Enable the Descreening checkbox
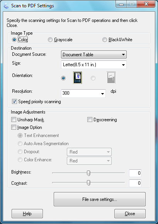 click(x=90, y=120)
